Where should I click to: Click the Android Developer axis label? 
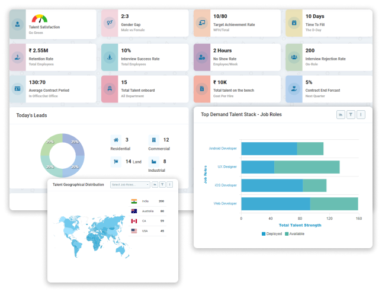[223, 149]
